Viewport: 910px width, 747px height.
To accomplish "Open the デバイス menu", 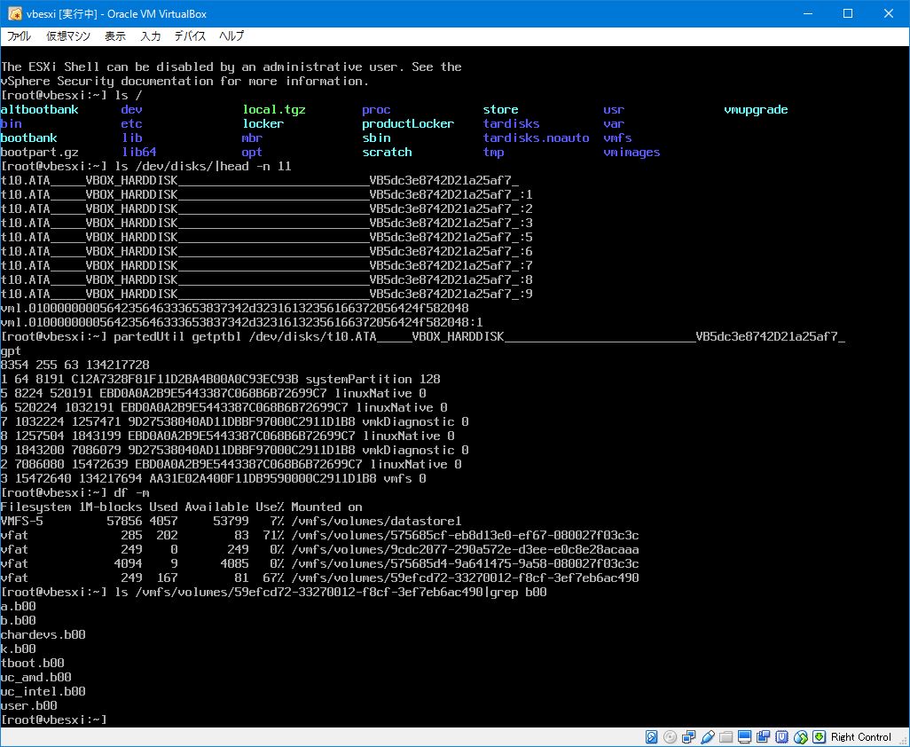I will (x=191, y=36).
